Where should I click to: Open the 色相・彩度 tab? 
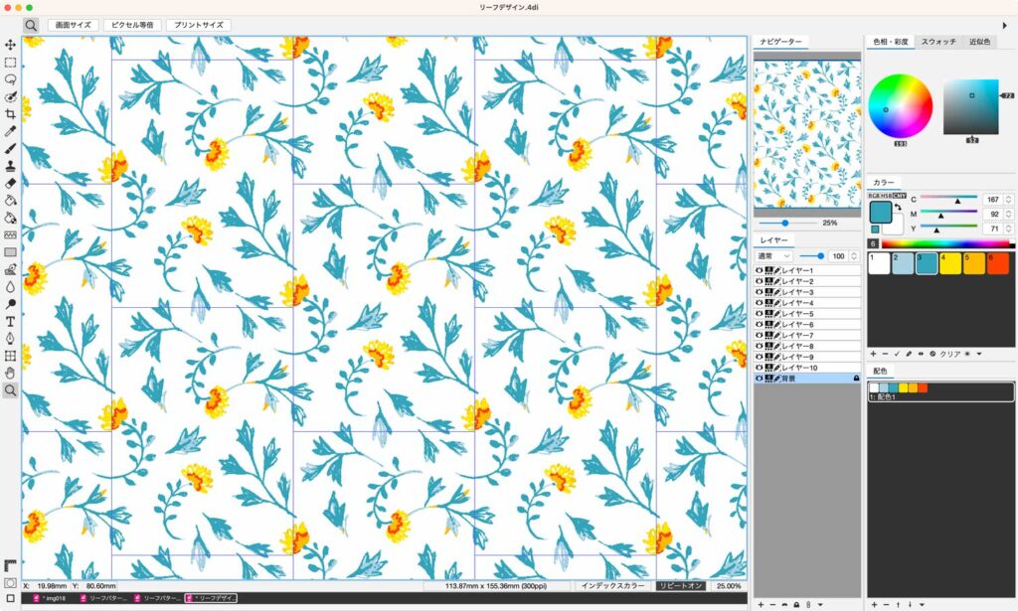(x=890, y=42)
